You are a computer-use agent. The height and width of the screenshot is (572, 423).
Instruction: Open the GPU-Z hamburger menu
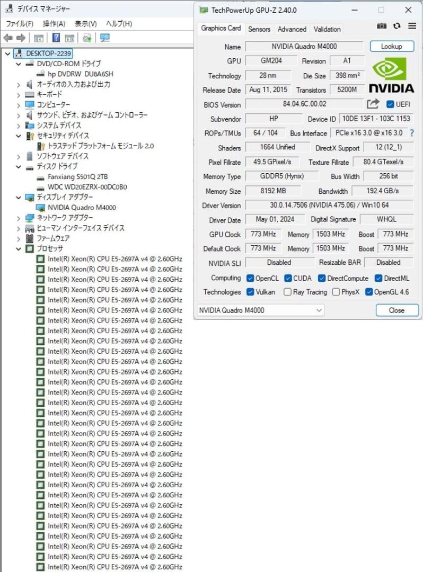point(412,26)
